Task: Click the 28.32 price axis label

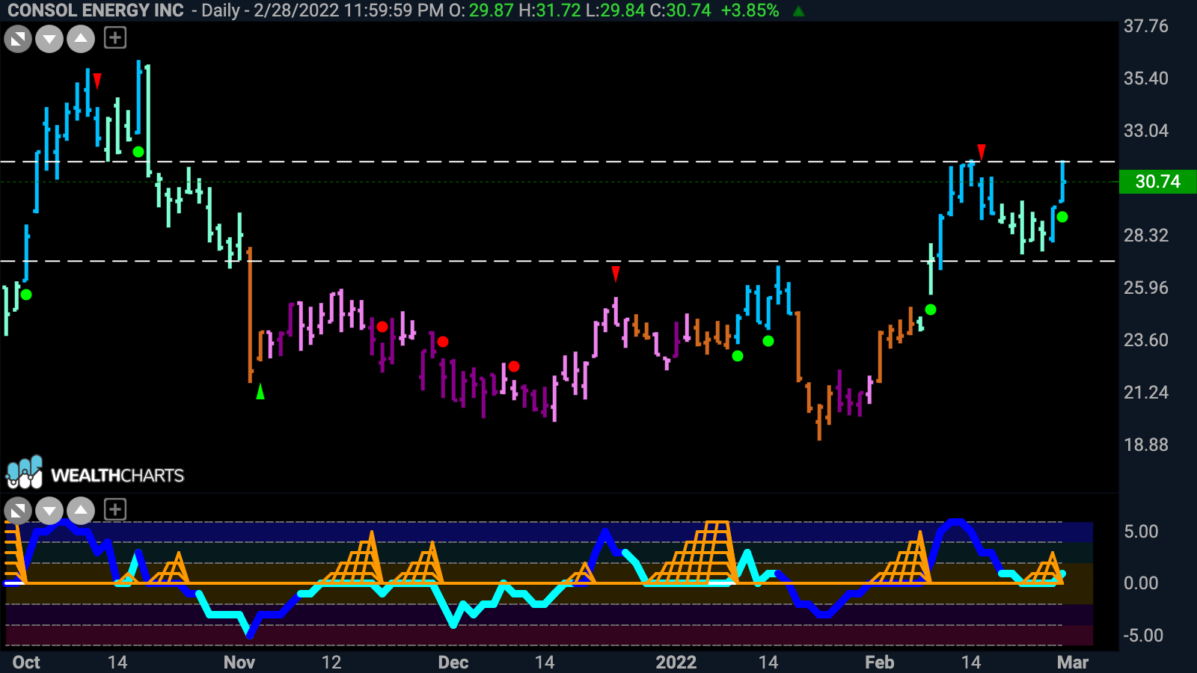Action: click(x=1145, y=236)
